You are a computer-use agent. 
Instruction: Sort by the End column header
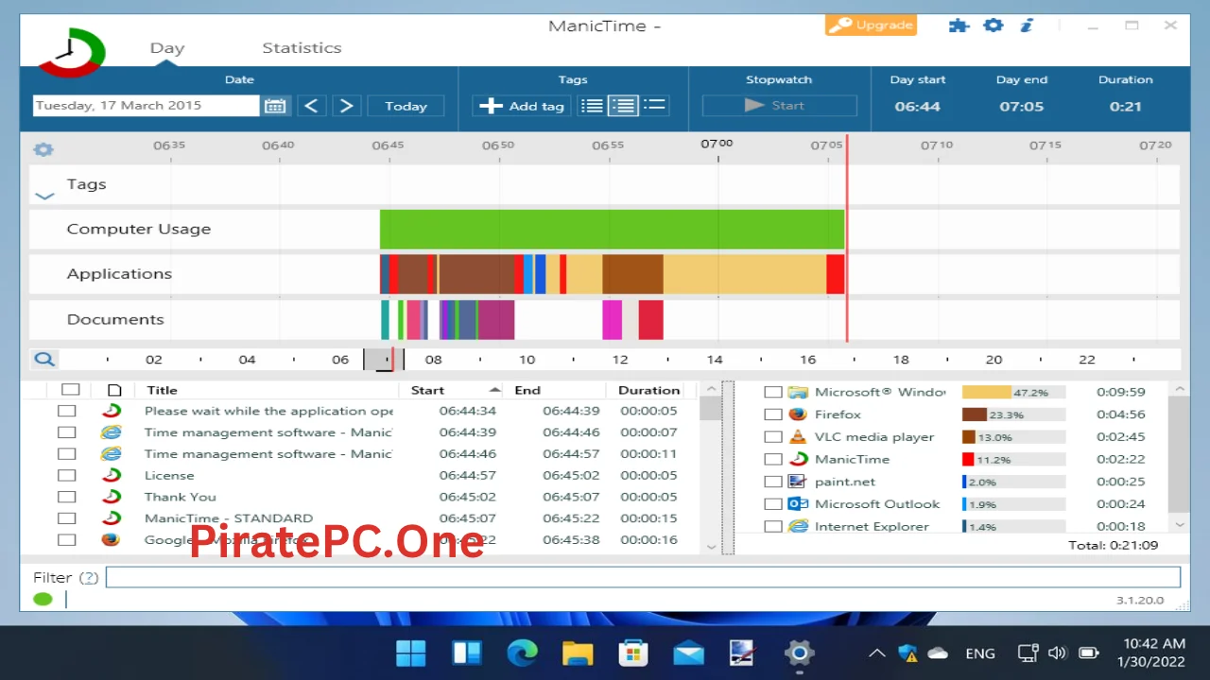point(527,390)
